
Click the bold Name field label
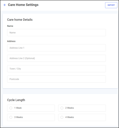click(10, 26)
